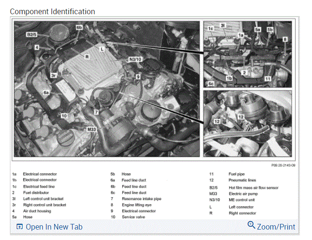The image size is (312, 240).
Task: Click legend entry 'Pneumatic lines'
Action: pyautogui.click(x=242, y=180)
